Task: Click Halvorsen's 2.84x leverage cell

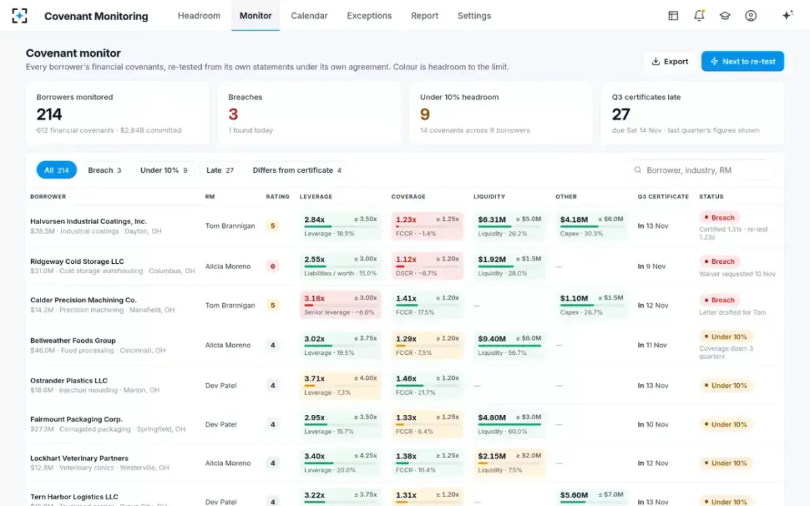Action: point(341,226)
